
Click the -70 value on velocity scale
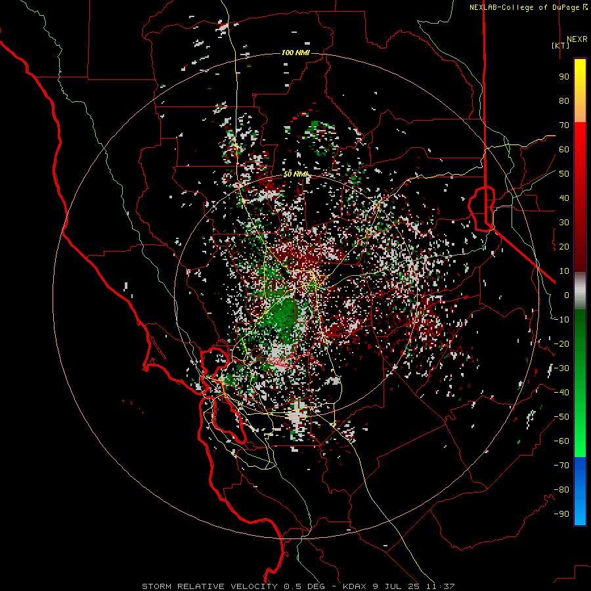(561, 466)
